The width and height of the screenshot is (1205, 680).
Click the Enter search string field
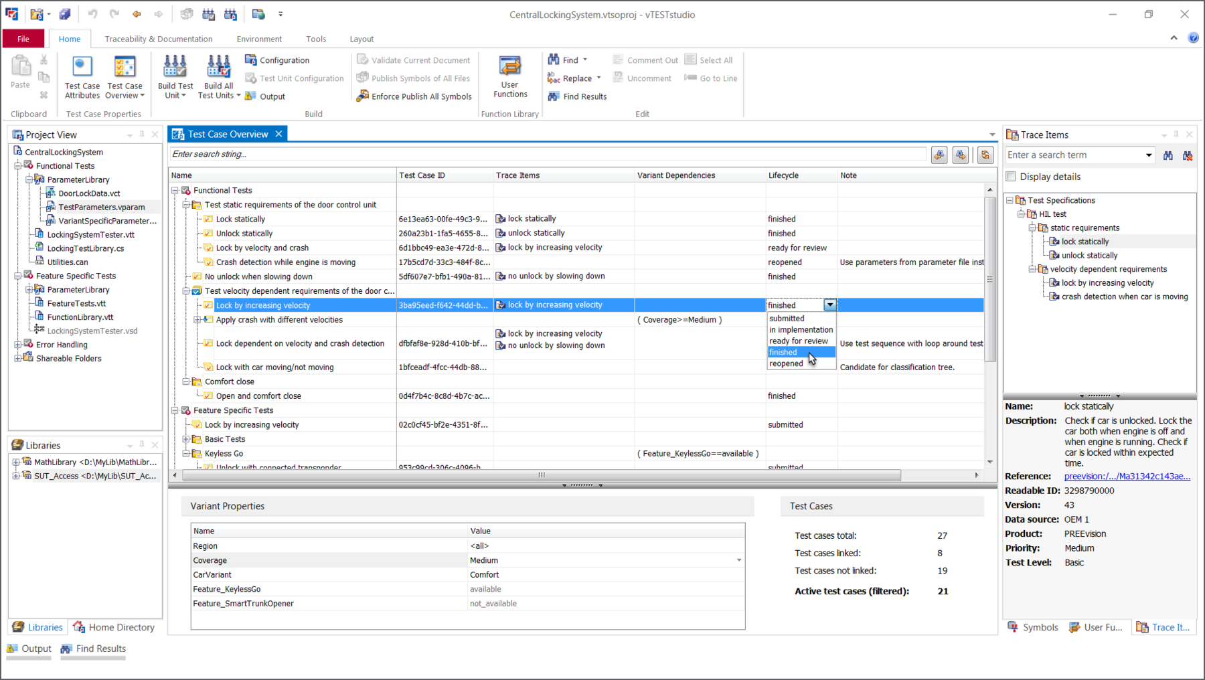[x=548, y=154]
